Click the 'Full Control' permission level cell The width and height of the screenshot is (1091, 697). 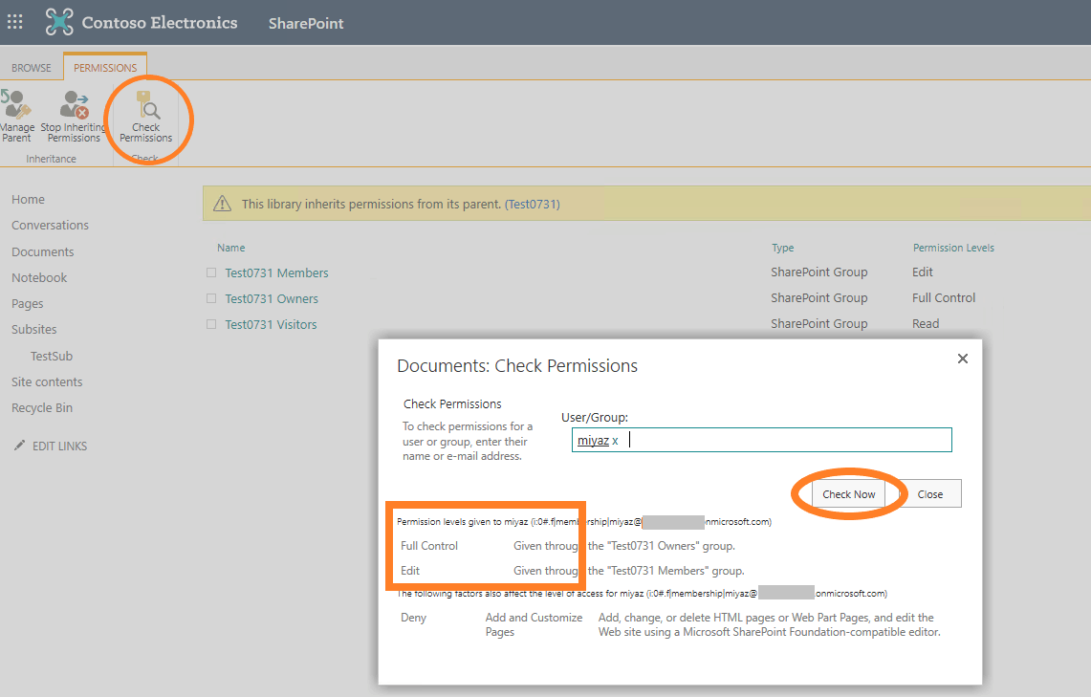point(944,297)
